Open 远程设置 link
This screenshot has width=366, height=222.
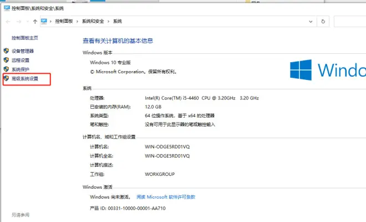(21, 60)
